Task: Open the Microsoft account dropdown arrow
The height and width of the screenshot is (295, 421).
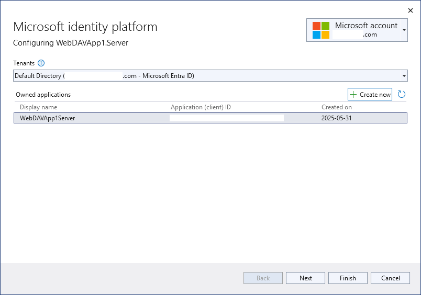Action: click(x=404, y=30)
